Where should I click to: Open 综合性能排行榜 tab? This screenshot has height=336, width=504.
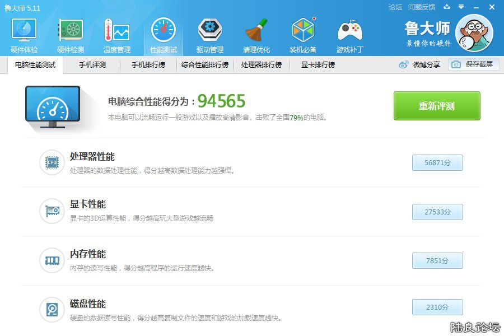click(205, 65)
